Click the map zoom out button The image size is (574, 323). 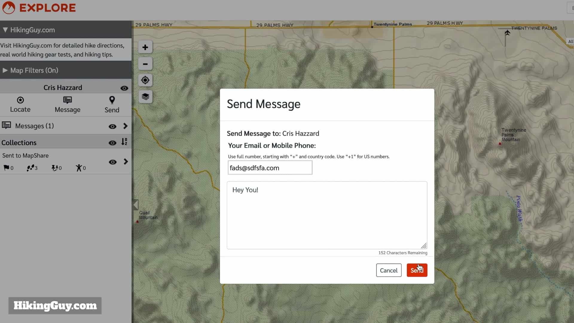click(x=145, y=64)
